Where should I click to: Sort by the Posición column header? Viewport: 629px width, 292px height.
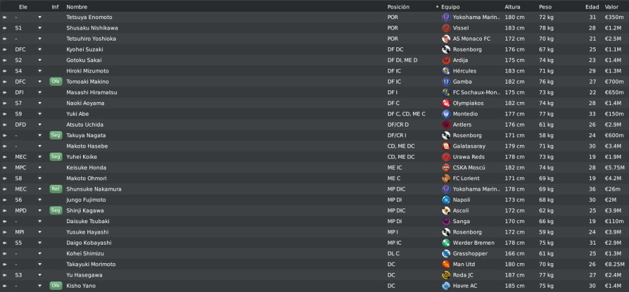tap(398, 7)
